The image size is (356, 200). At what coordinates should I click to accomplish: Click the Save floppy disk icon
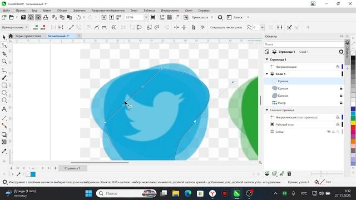click(23, 17)
